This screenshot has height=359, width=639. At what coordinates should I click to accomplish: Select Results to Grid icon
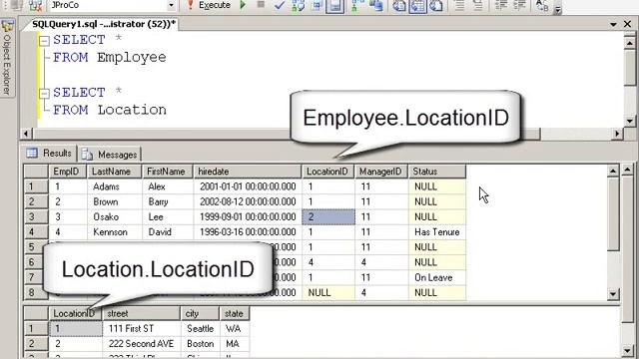click(x=417, y=6)
